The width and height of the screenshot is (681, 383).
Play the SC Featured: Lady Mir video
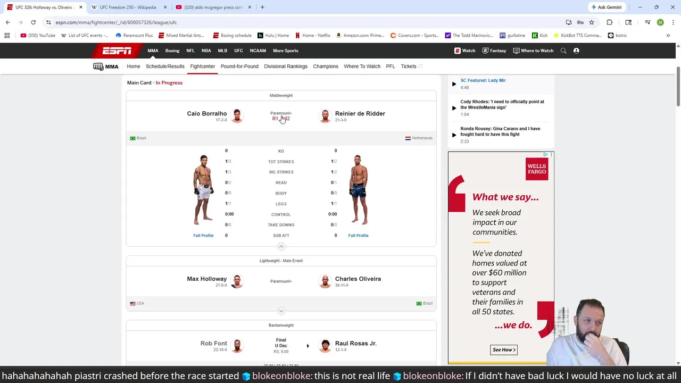[454, 84]
